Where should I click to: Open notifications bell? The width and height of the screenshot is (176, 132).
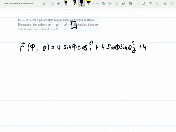tap(144, 3)
